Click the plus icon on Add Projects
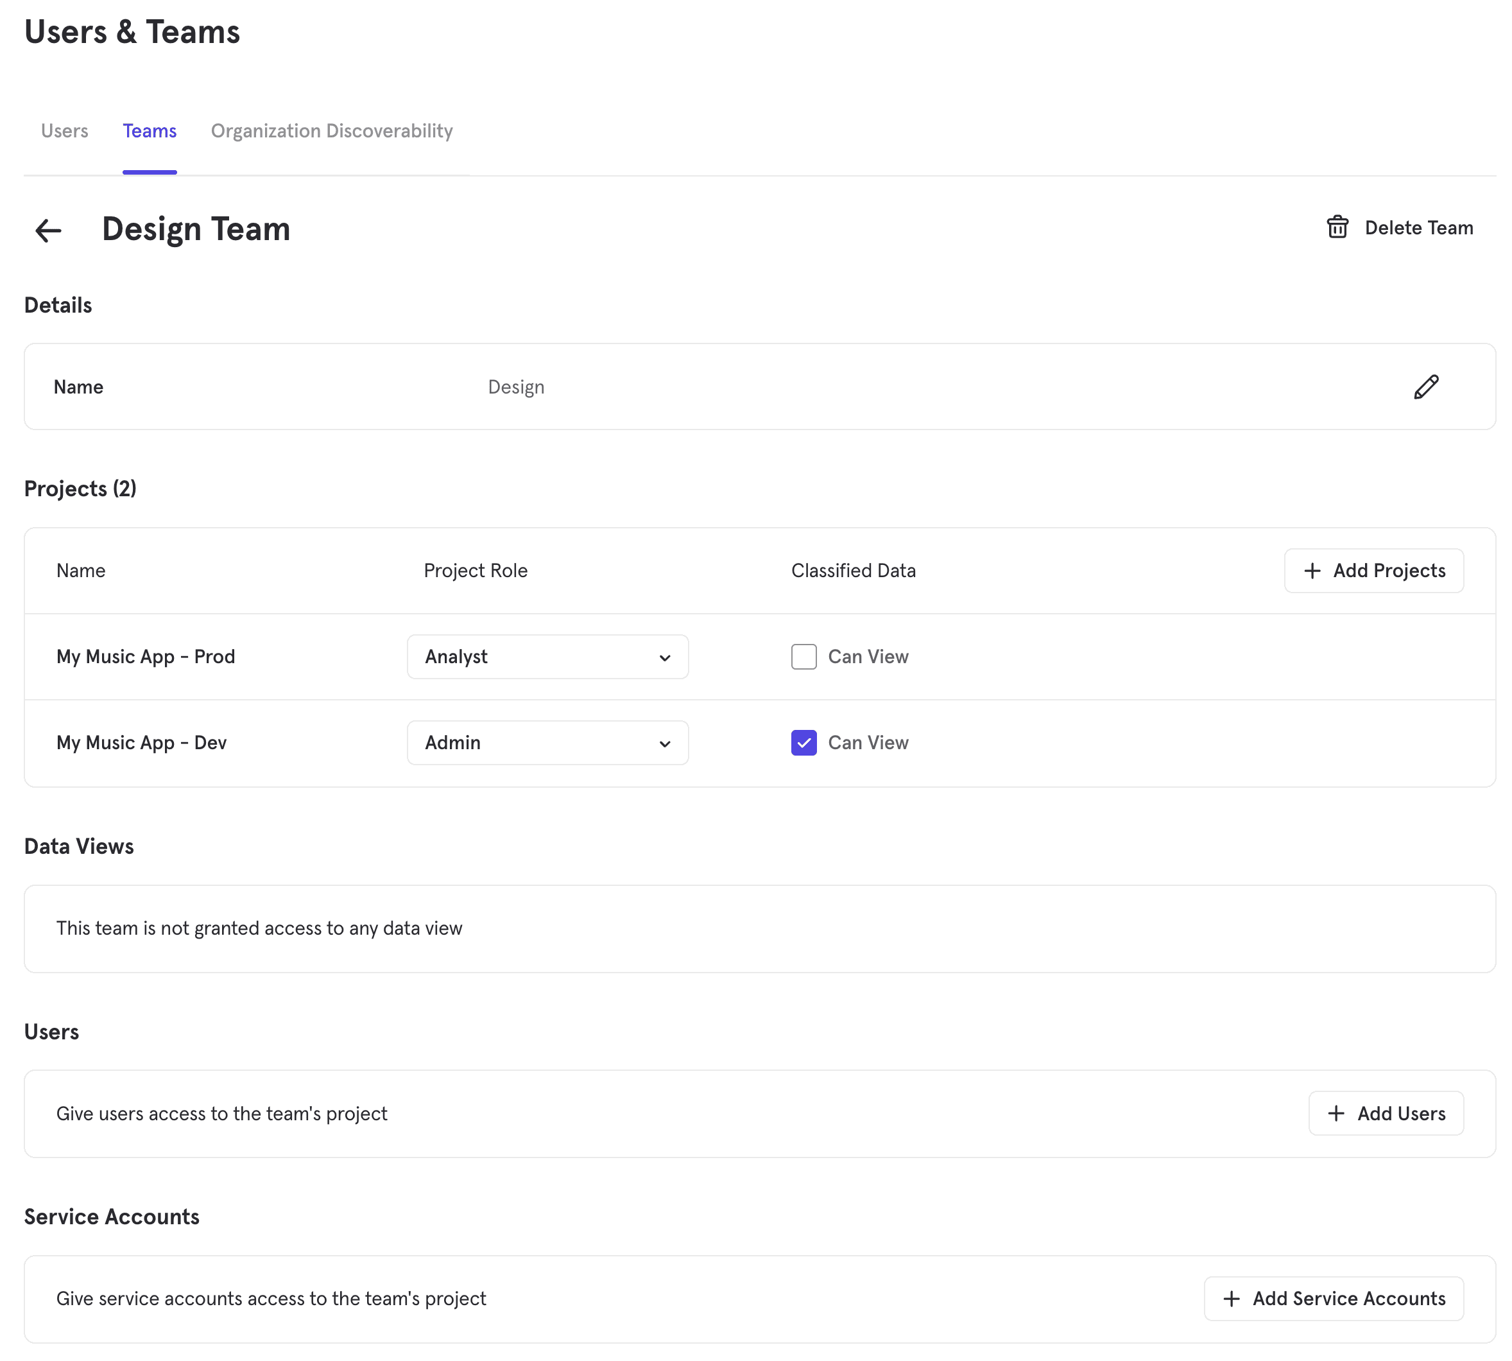 coord(1312,571)
